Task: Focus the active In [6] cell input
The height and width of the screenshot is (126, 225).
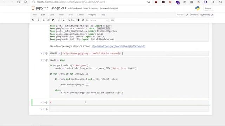Action: coord(129,102)
